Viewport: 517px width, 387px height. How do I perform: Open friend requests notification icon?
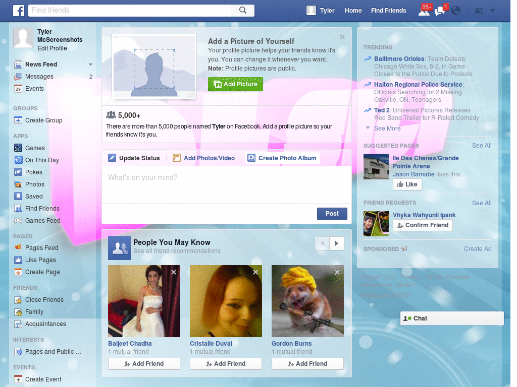(x=424, y=11)
